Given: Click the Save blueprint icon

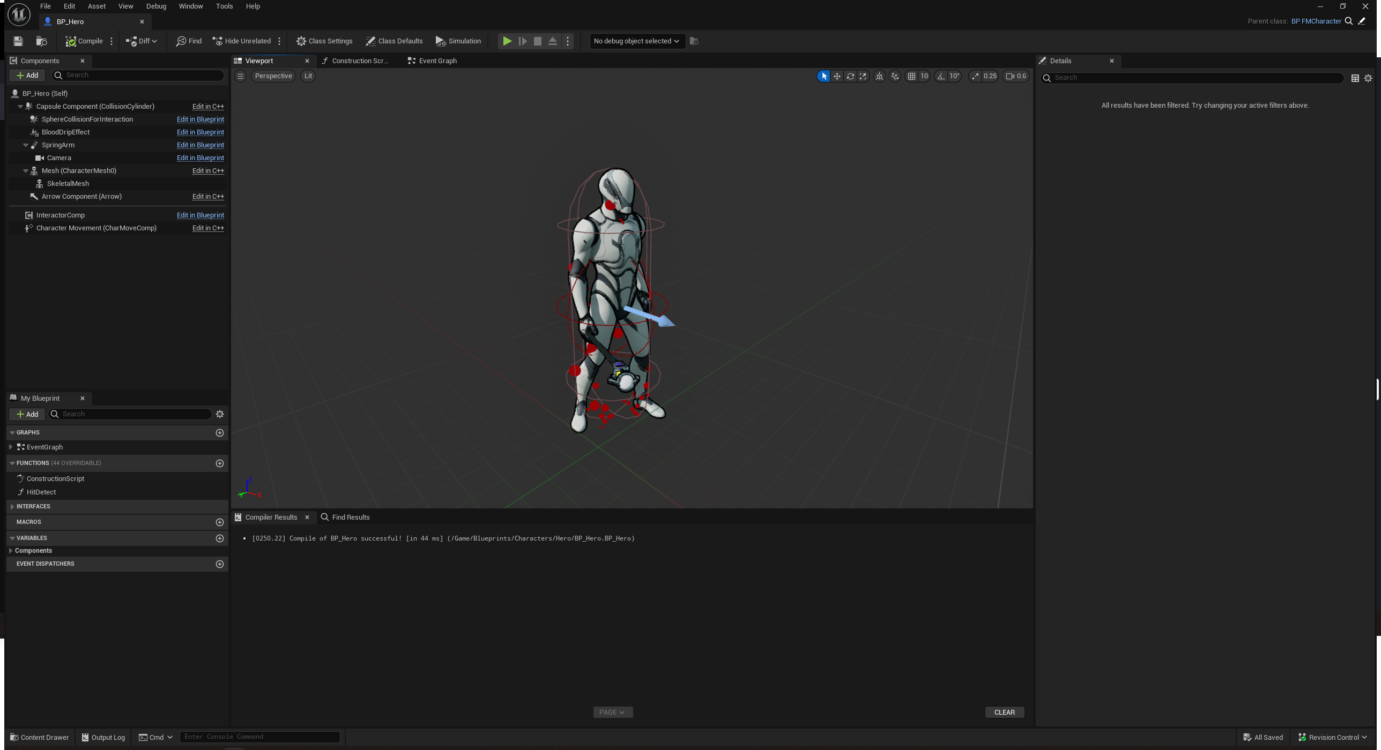Looking at the screenshot, I should click(x=18, y=41).
